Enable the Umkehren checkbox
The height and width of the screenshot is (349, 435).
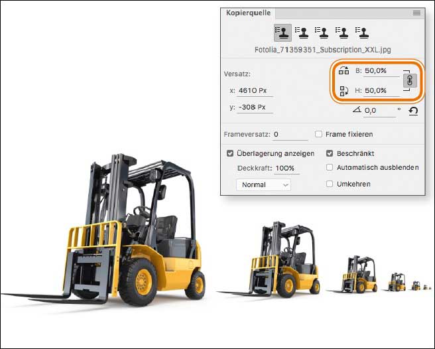tap(330, 184)
